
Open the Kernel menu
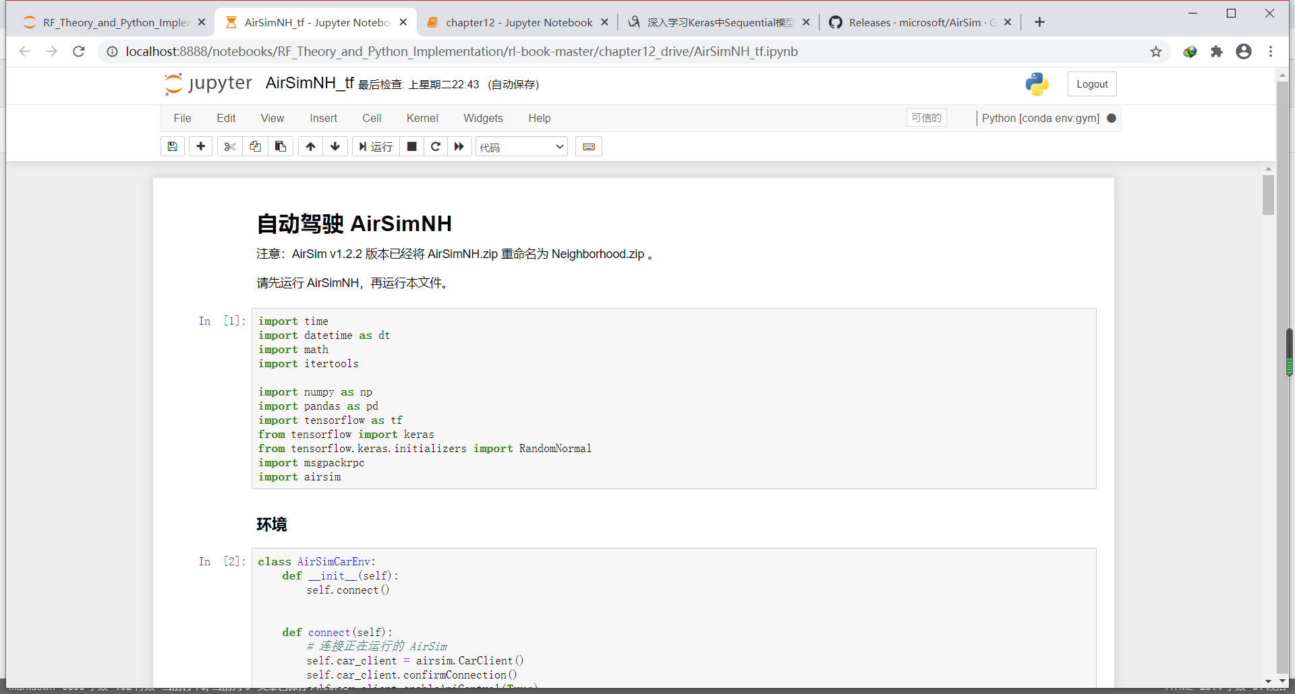(422, 118)
